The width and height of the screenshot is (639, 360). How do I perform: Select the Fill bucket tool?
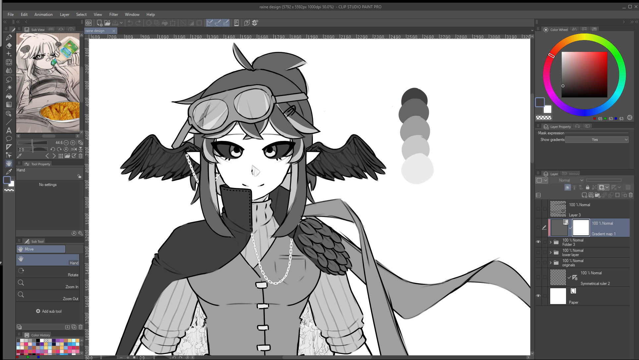point(9,96)
